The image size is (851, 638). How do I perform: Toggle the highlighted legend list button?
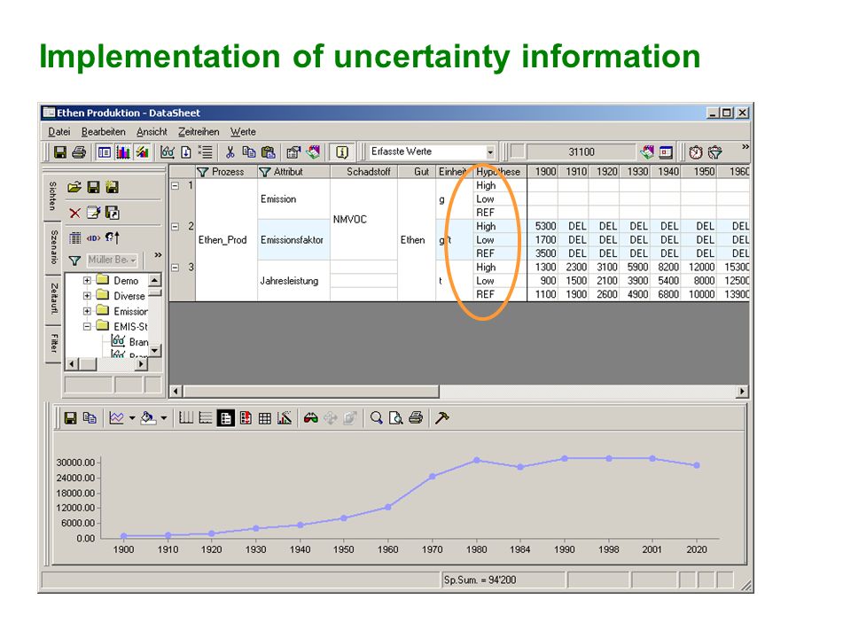click(x=225, y=418)
